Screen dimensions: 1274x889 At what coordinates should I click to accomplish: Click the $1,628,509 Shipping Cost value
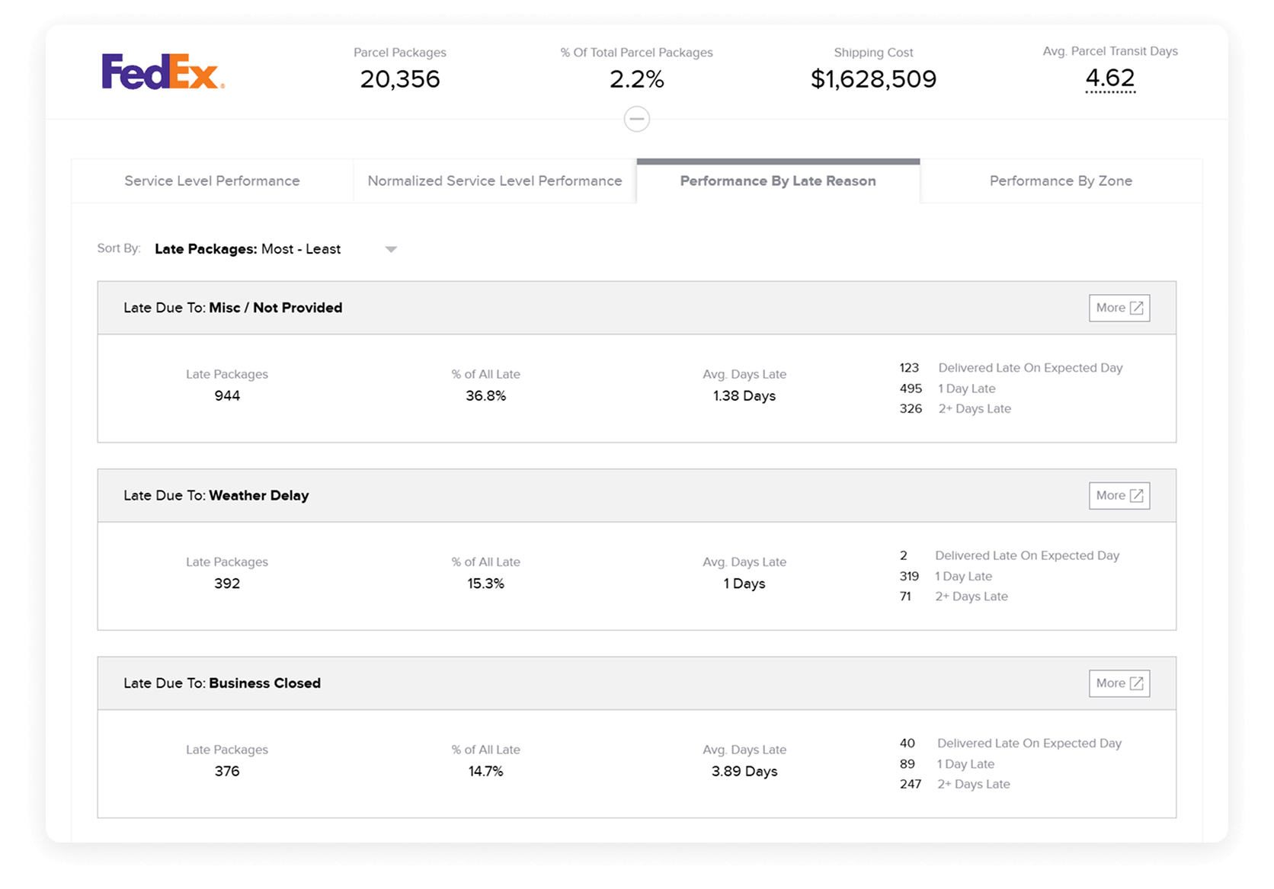(873, 79)
